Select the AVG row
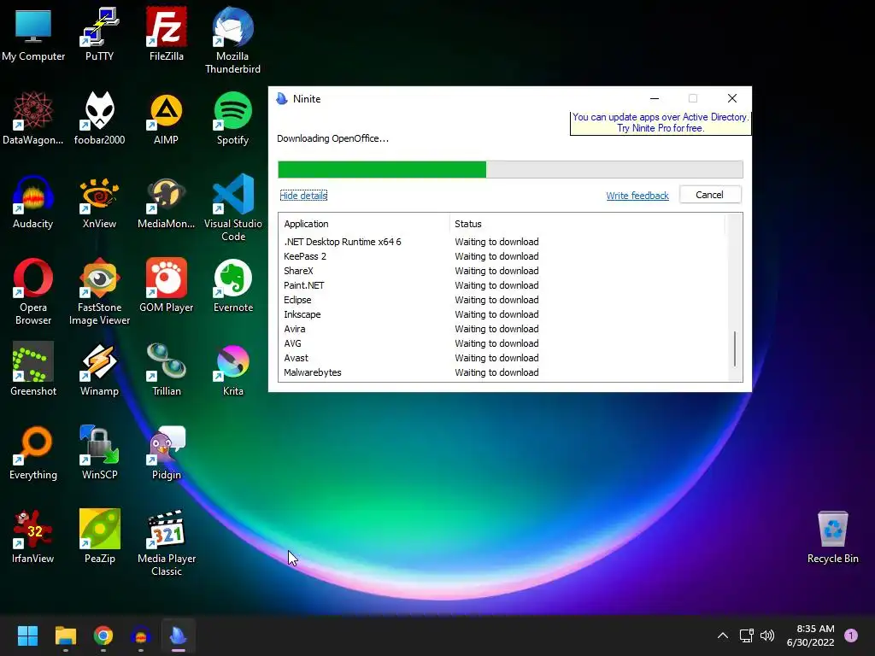The height and width of the screenshot is (656, 875). coord(503,343)
